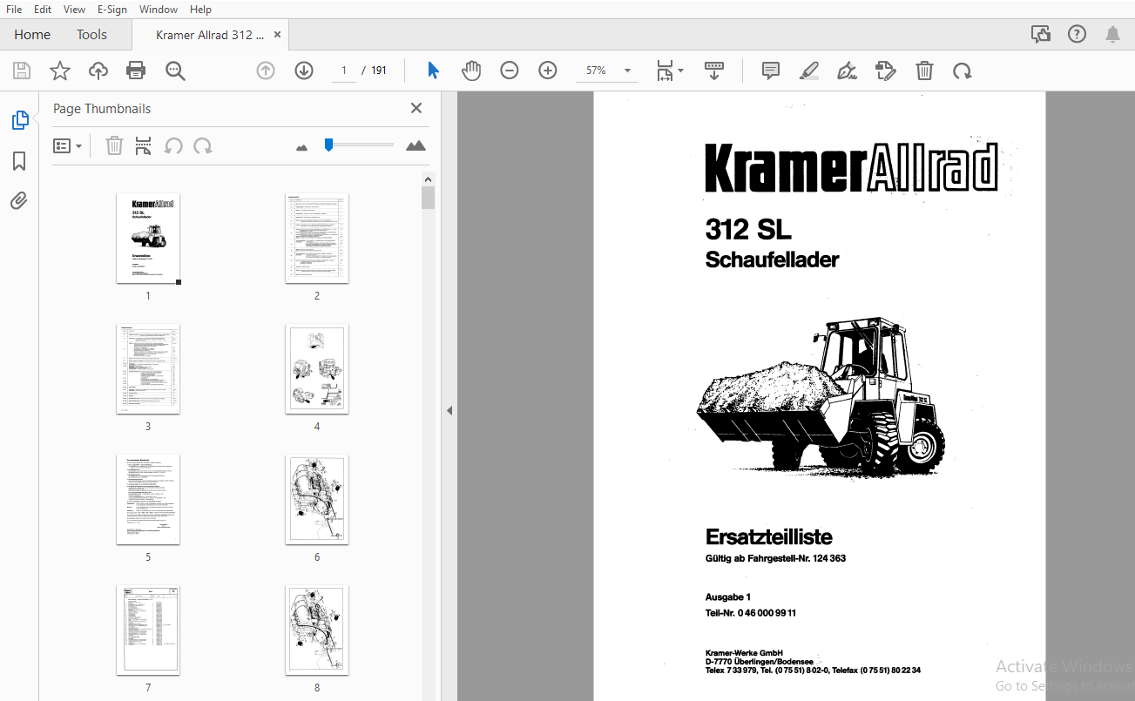This screenshot has height=701, width=1135.
Task: Delete selected pages in thumbnail panel
Action: [x=114, y=146]
